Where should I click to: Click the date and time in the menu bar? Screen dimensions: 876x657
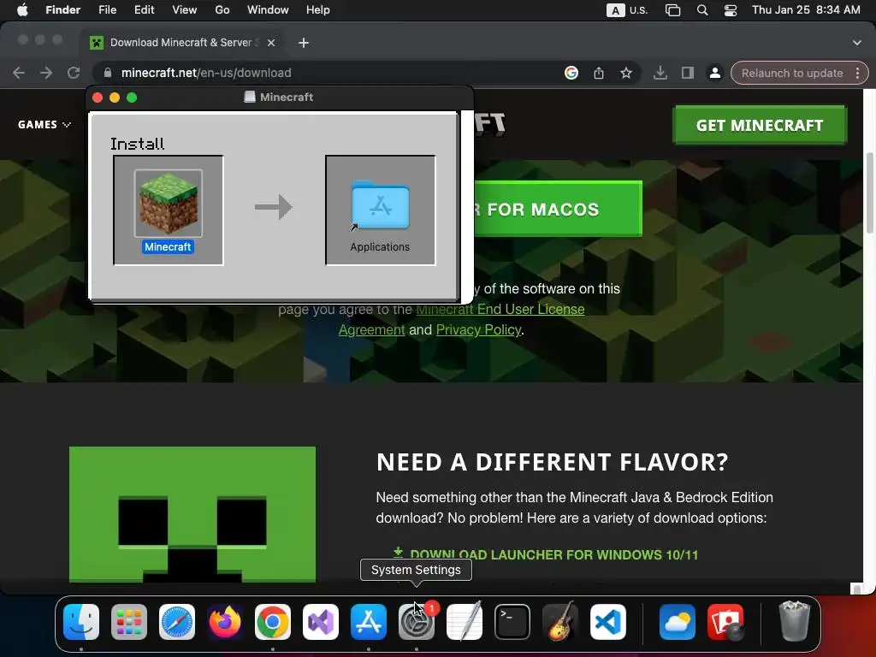coord(806,10)
